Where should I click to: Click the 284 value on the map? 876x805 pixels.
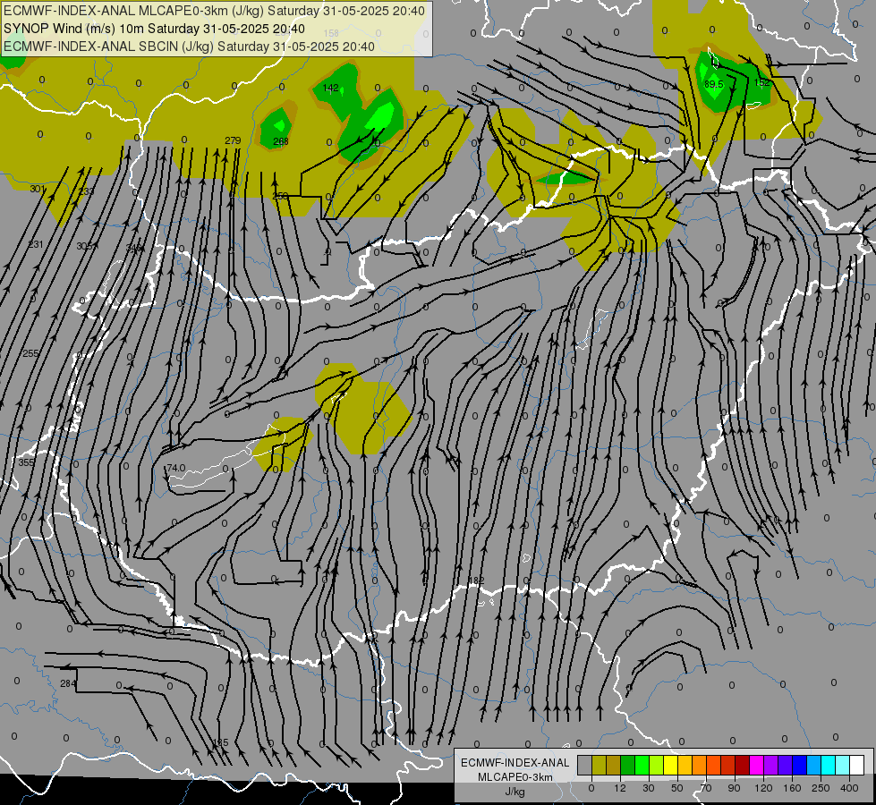68,683
